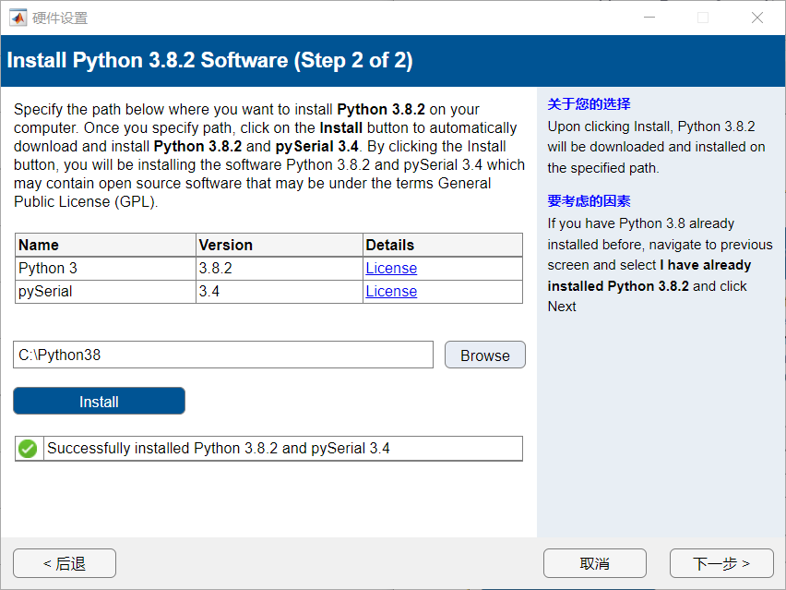Select the Name column header

[39, 245]
